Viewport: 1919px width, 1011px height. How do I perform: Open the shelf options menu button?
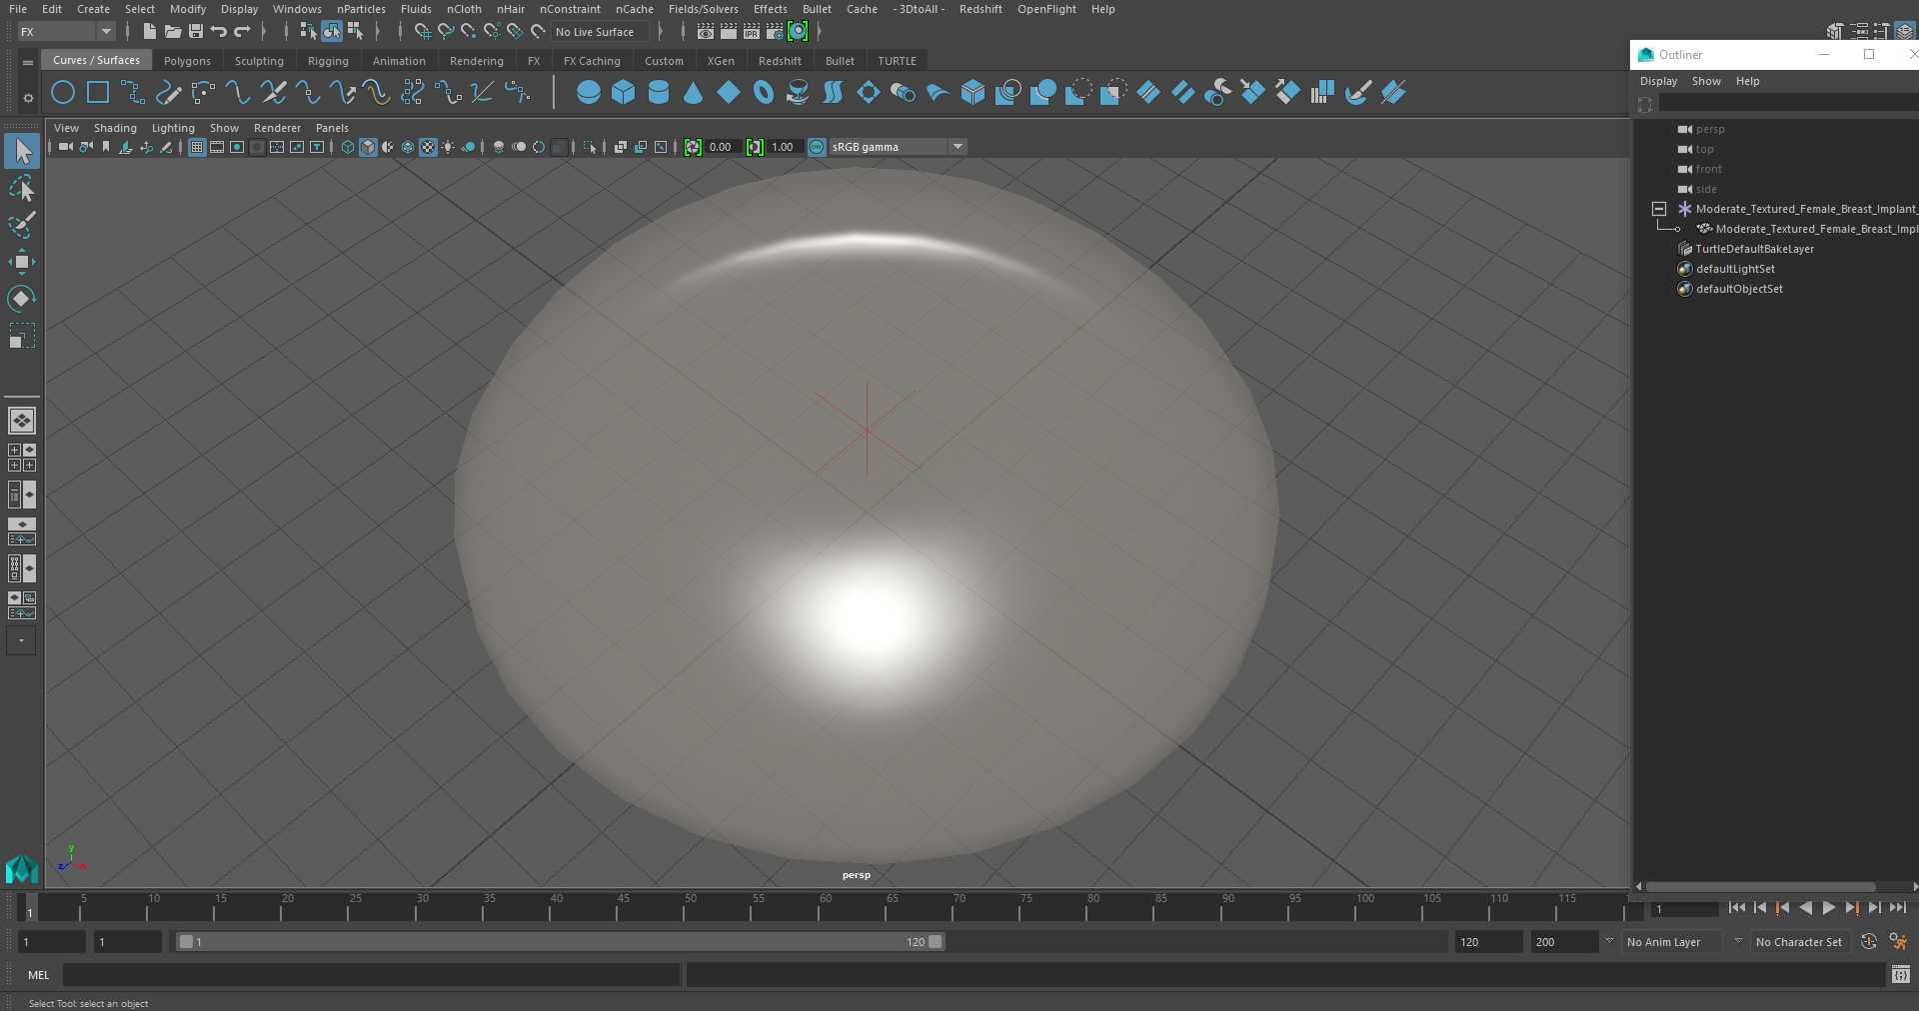point(28,97)
